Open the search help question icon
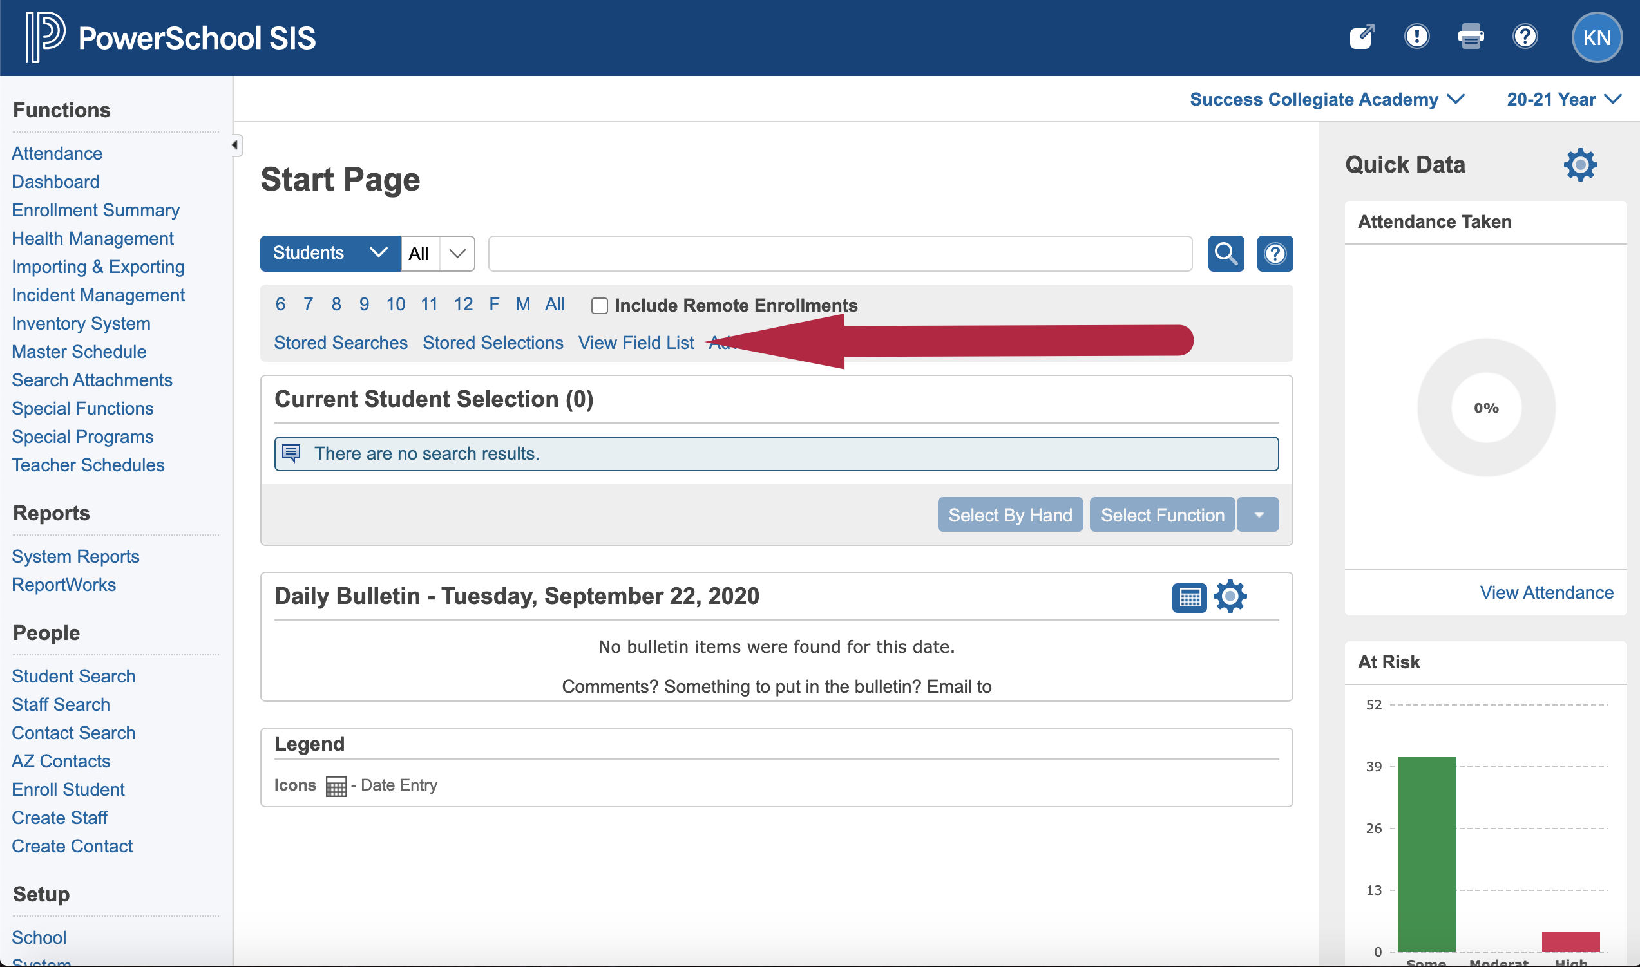The height and width of the screenshot is (967, 1640). point(1274,254)
